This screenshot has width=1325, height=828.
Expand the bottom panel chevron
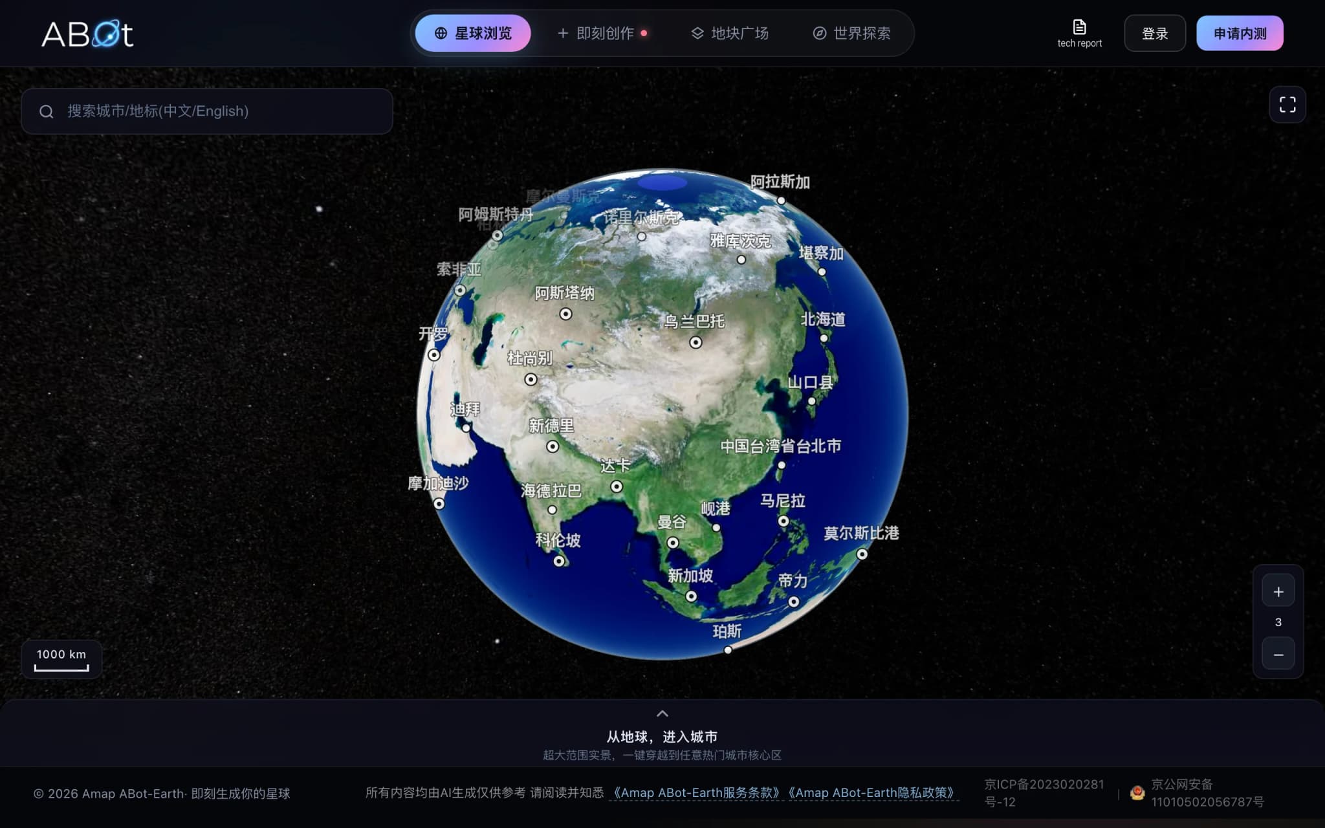(x=662, y=714)
